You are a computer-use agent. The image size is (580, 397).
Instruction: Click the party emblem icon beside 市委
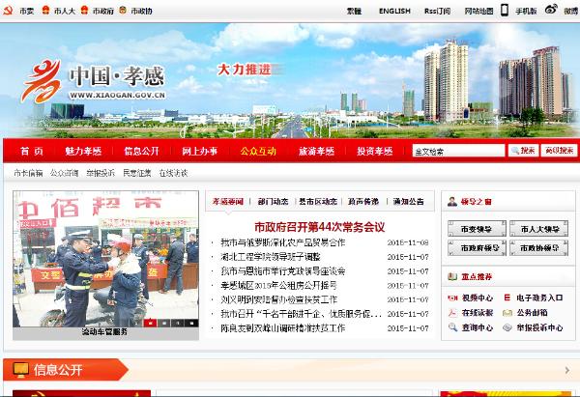point(8,11)
